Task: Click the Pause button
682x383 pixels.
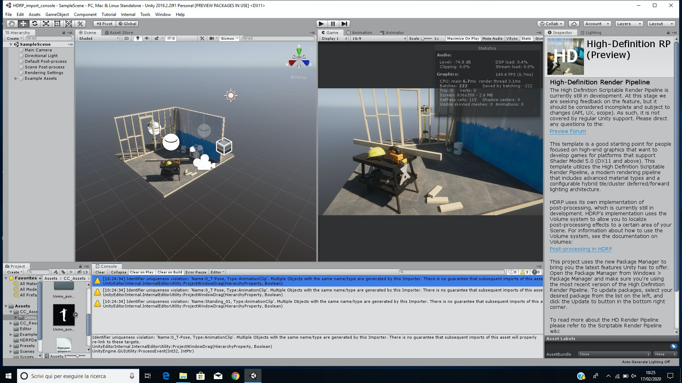Action: [333, 24]
